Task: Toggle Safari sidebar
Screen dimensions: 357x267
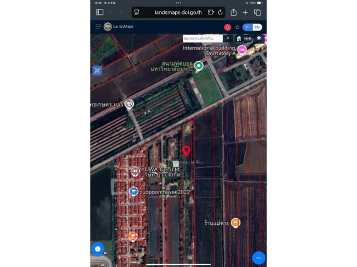Action: (99, 12)
